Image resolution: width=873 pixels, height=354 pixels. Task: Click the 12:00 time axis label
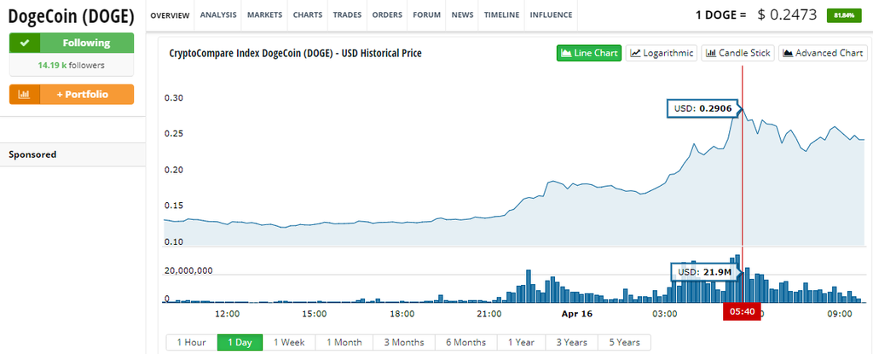pos(227,314)
